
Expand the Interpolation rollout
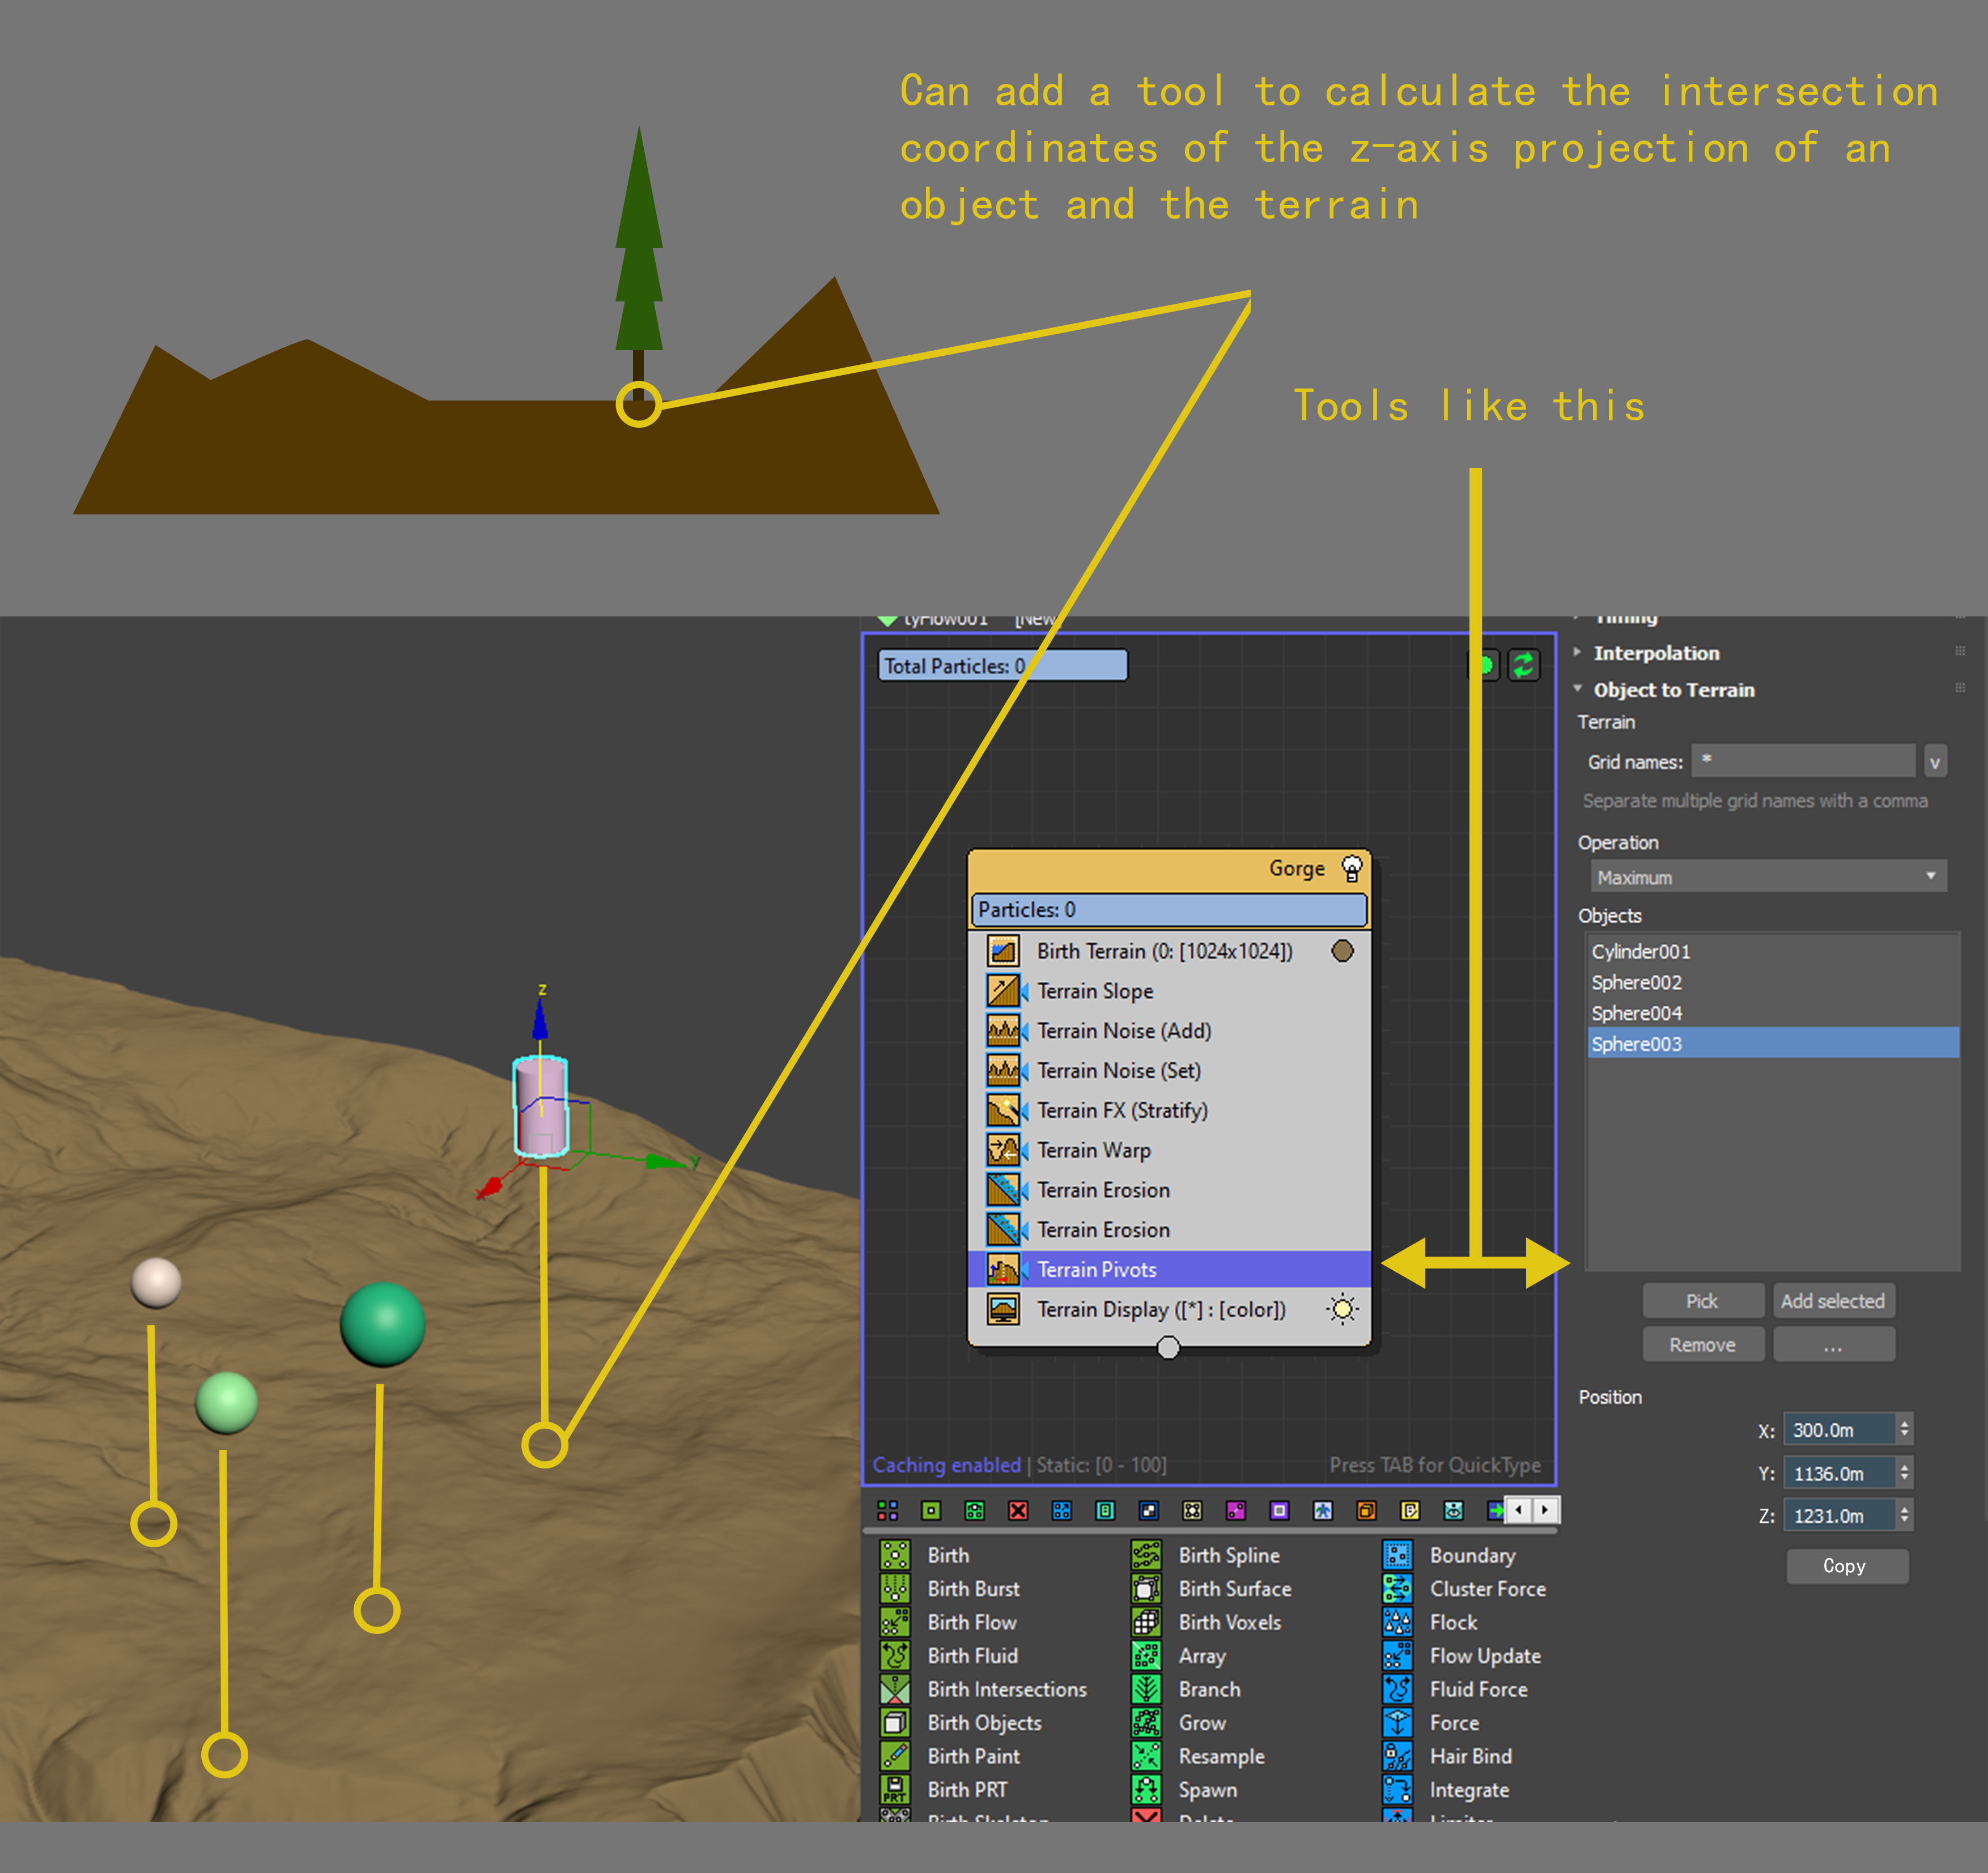(1655, 653)
